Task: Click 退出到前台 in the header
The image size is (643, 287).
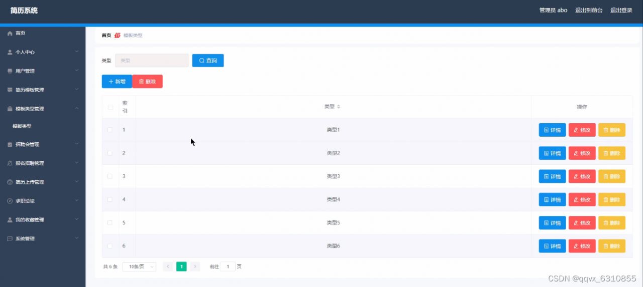Action: 589,10
